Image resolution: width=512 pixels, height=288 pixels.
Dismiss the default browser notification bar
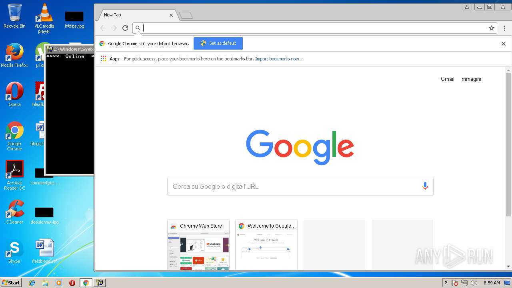pyautogui.click(x=504, y=44)
